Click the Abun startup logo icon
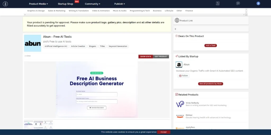 pyautogui.click(x=179, y=65)
